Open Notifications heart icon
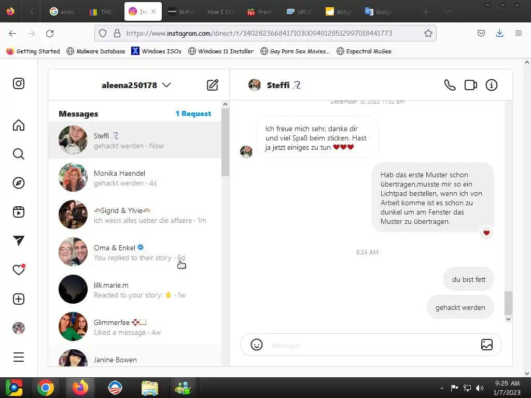This screenshot has width=531, height=398. pos(19,269)
